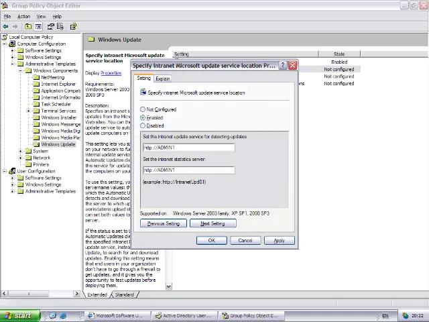Click the Previous Setting button

(x=164, y=223)
